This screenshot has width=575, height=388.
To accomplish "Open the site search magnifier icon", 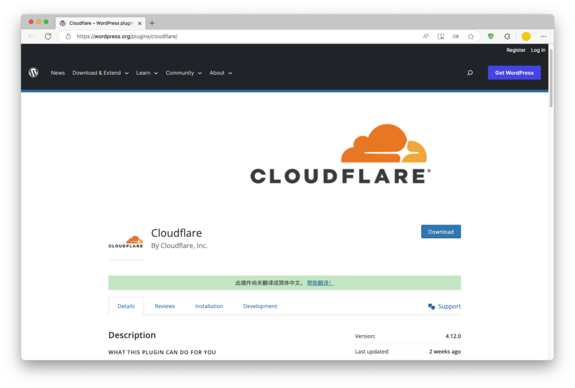I will (x=470, y=73).
